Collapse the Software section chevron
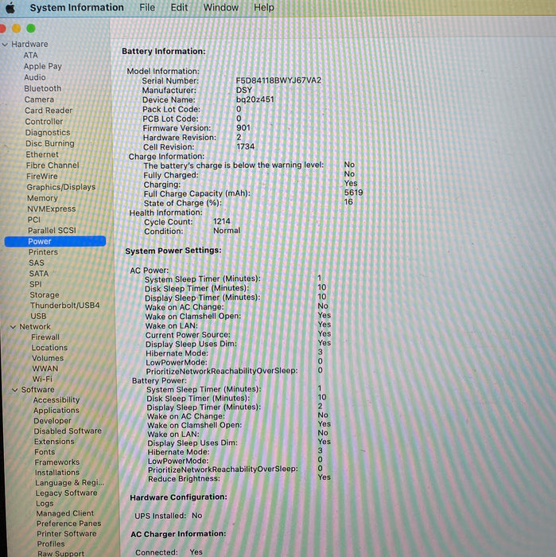 tap(15, 390)
